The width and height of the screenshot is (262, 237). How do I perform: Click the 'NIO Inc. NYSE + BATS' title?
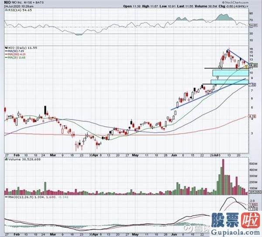(28, 3)
